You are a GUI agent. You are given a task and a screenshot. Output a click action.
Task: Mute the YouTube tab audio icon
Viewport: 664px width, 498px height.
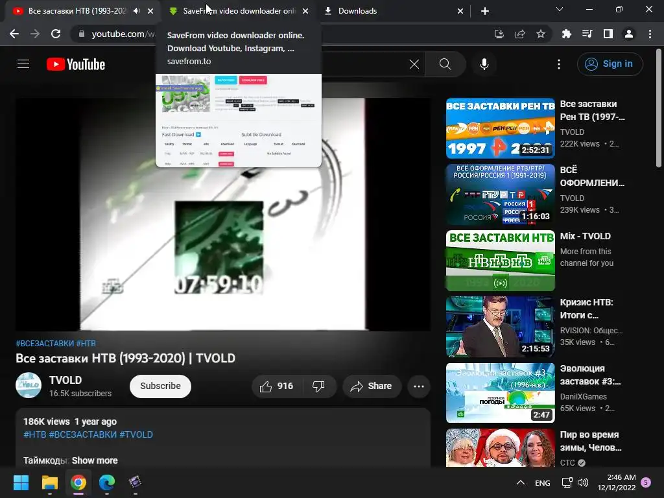coord(136,11)
